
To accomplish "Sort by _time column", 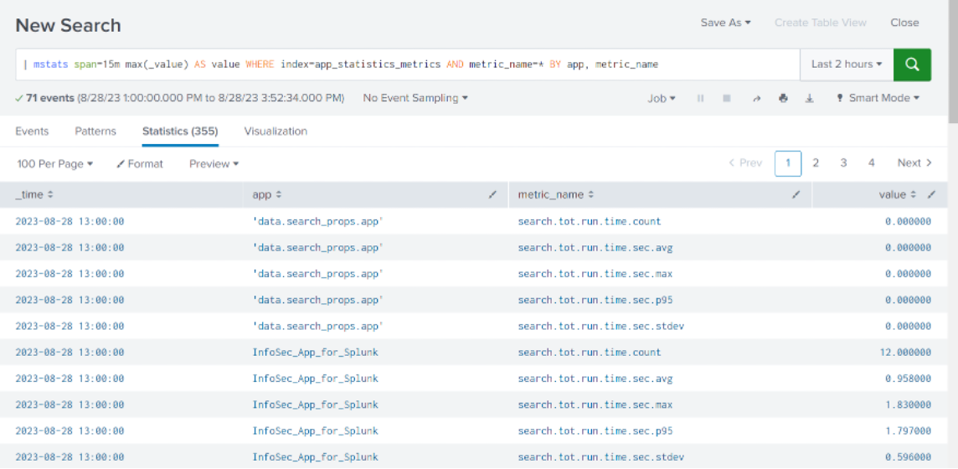I will (x=33, y=195).
